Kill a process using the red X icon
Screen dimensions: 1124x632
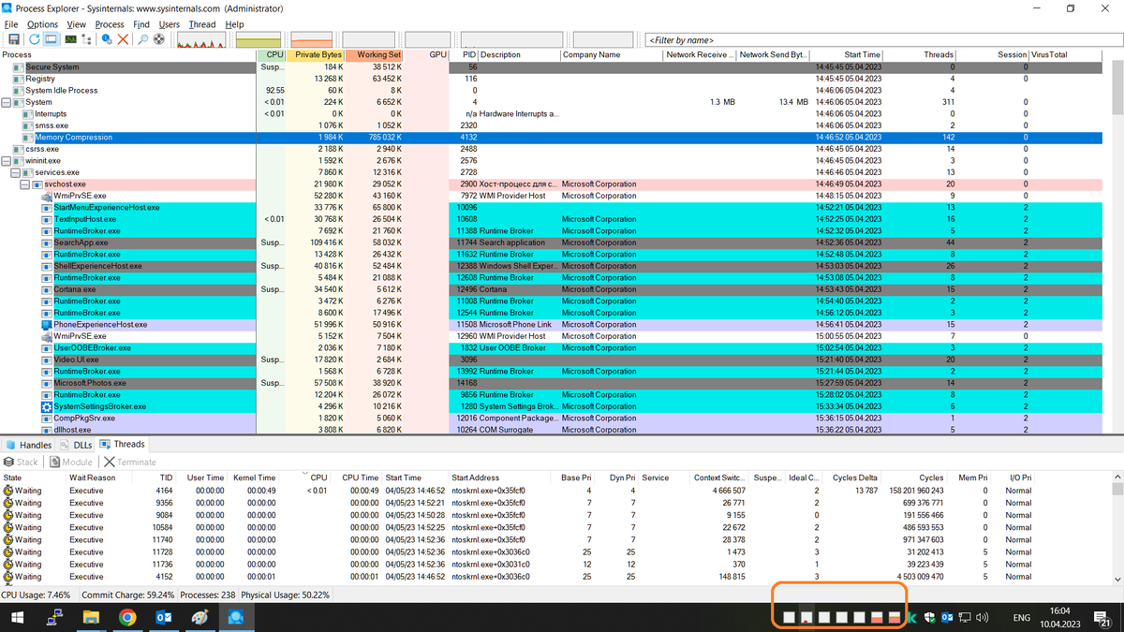coord(122,39)
